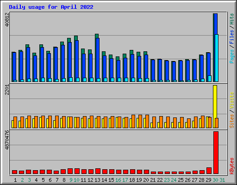
Task: Click day 13 on the x-axis
Action: [97, 180]
